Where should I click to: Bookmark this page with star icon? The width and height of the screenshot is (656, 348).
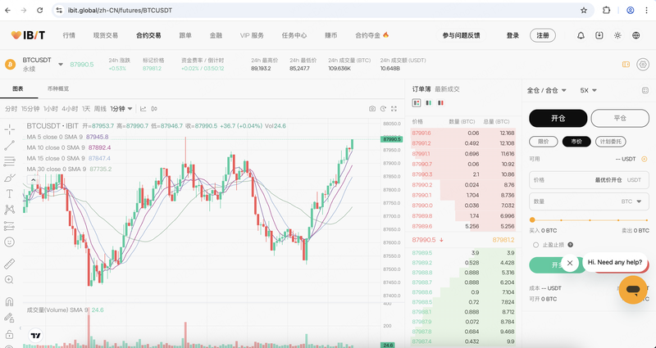[584, 11]
